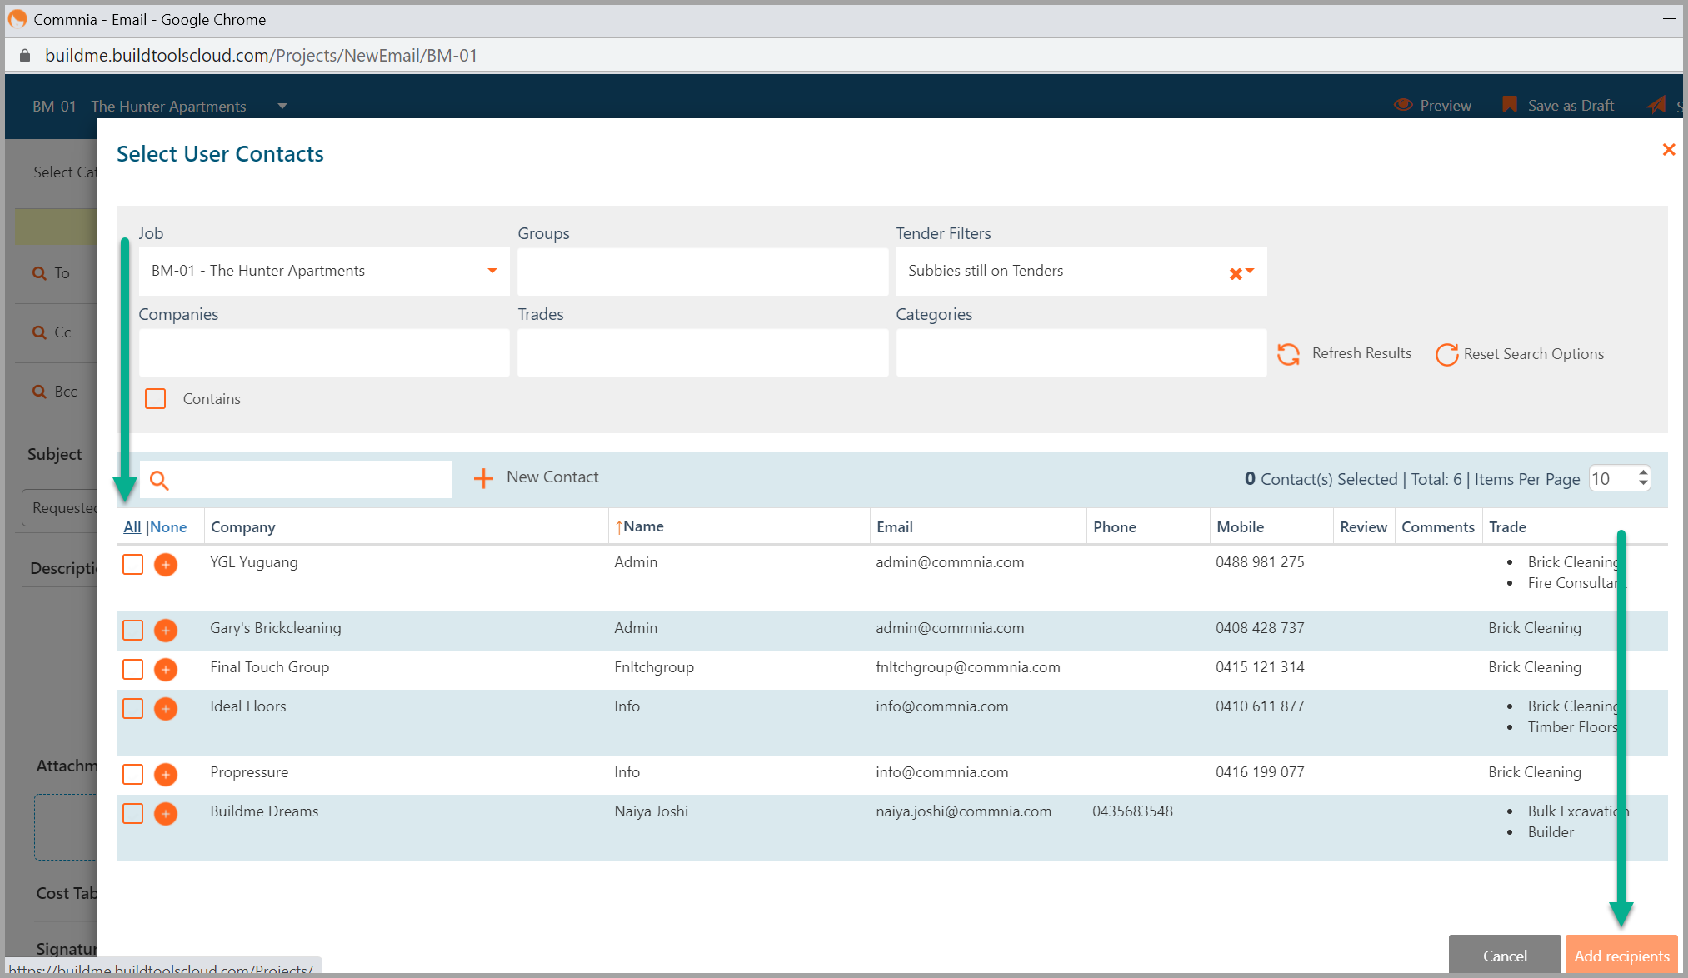The height and width of the screenshot is (978, 1688).
Task: Click the Reset Search Options icon
Action: [1446, 354]
